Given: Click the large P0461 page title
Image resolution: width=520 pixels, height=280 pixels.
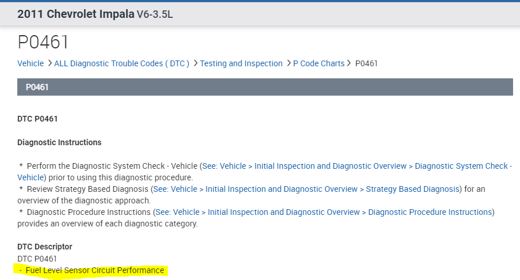Looking at the screenshot, I should coord(43,42).
